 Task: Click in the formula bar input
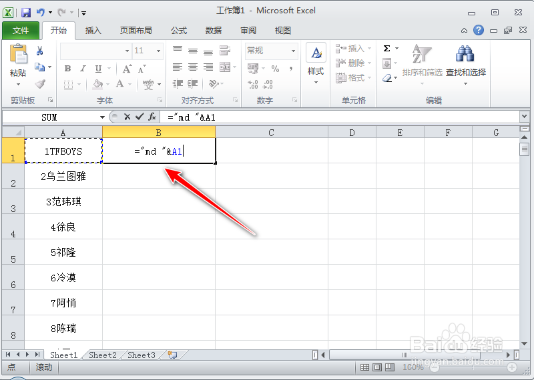point(340,117)
